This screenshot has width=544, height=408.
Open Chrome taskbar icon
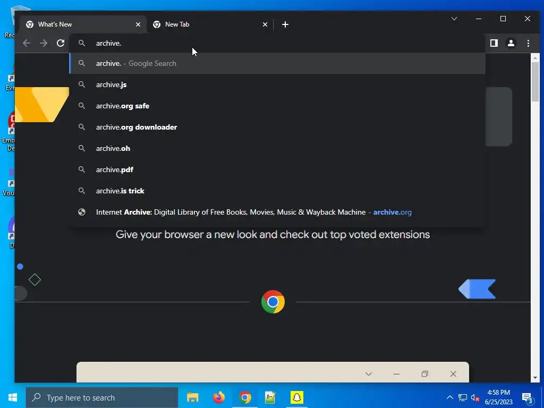[x=244, y=397]
